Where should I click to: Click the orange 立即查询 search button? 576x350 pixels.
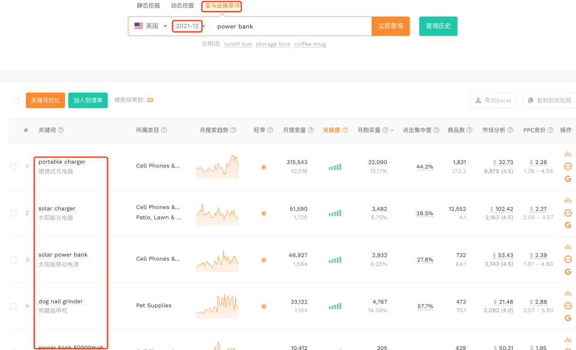click(x=391, y=26)
